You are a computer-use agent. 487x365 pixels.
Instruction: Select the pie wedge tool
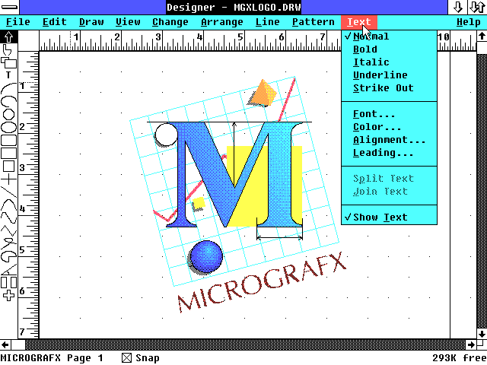pyautogui.click(x=8, y=256)
